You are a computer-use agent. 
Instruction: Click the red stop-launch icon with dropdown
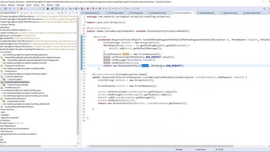(x=88, y=8)
